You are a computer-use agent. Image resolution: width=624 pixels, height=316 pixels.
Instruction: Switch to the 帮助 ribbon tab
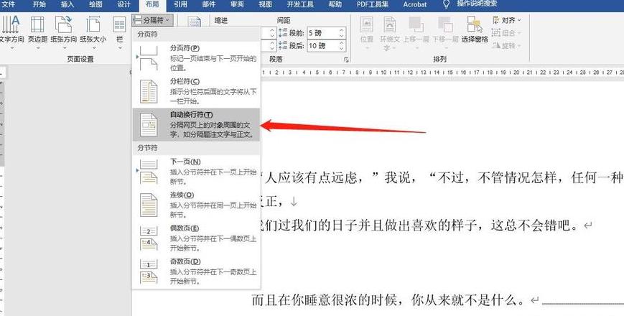pos(335,4)
